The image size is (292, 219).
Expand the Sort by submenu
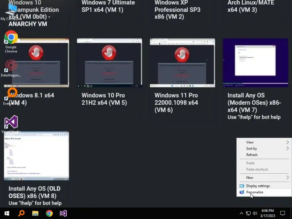pyautogui.click(x=264, y=148)
